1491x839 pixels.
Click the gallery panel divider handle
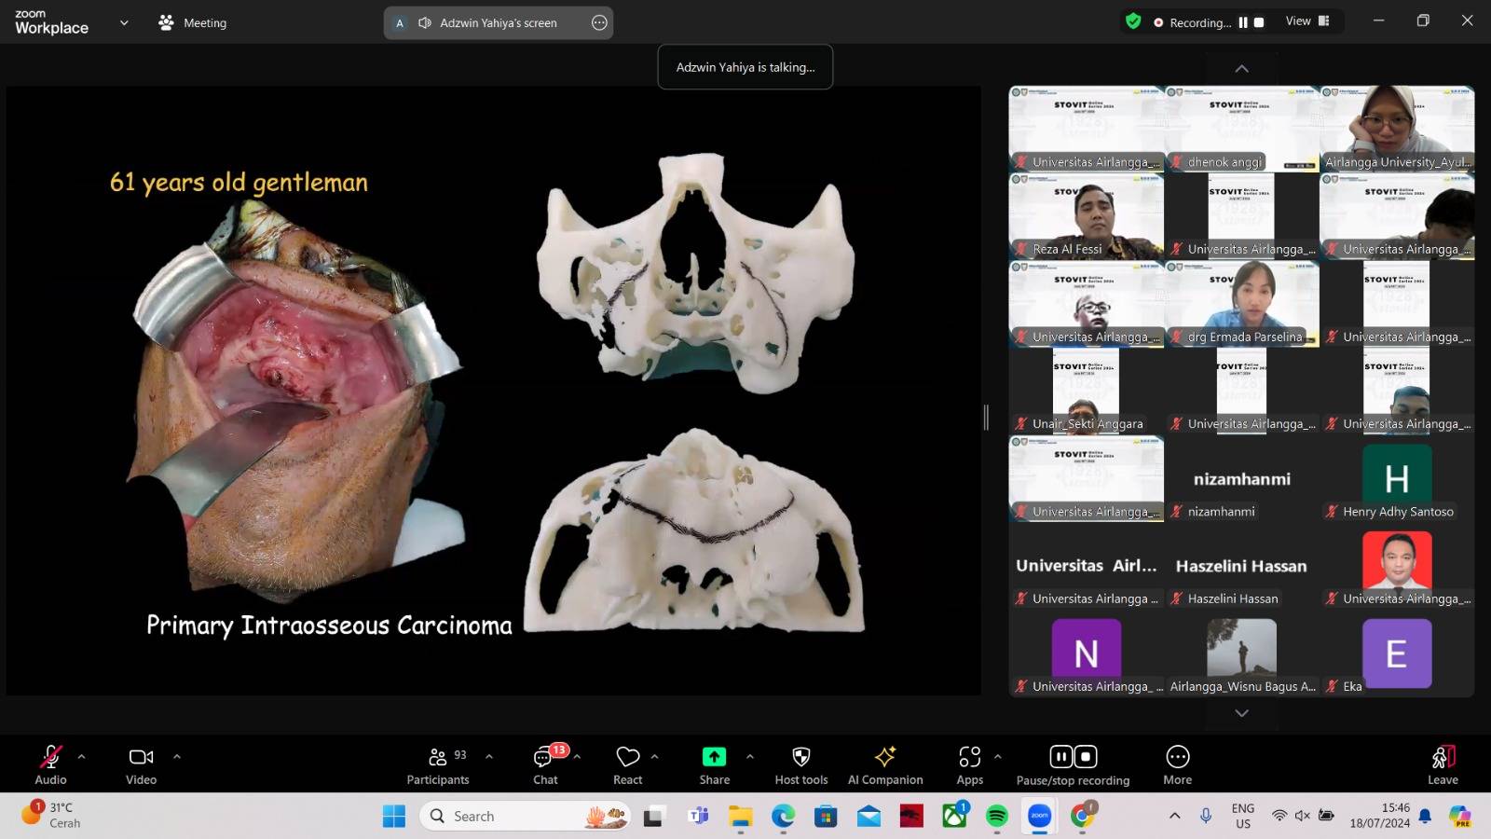pos(986,417)
